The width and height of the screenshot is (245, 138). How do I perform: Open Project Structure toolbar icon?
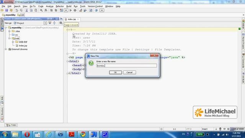(x=85, y=10)
